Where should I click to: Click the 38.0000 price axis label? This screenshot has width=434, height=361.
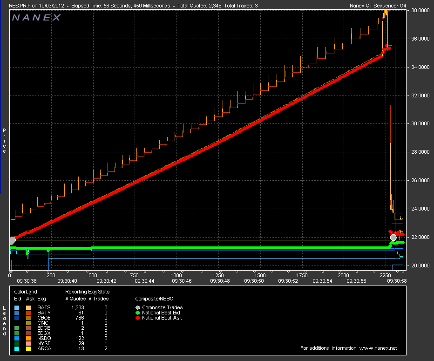pos(420,10)
